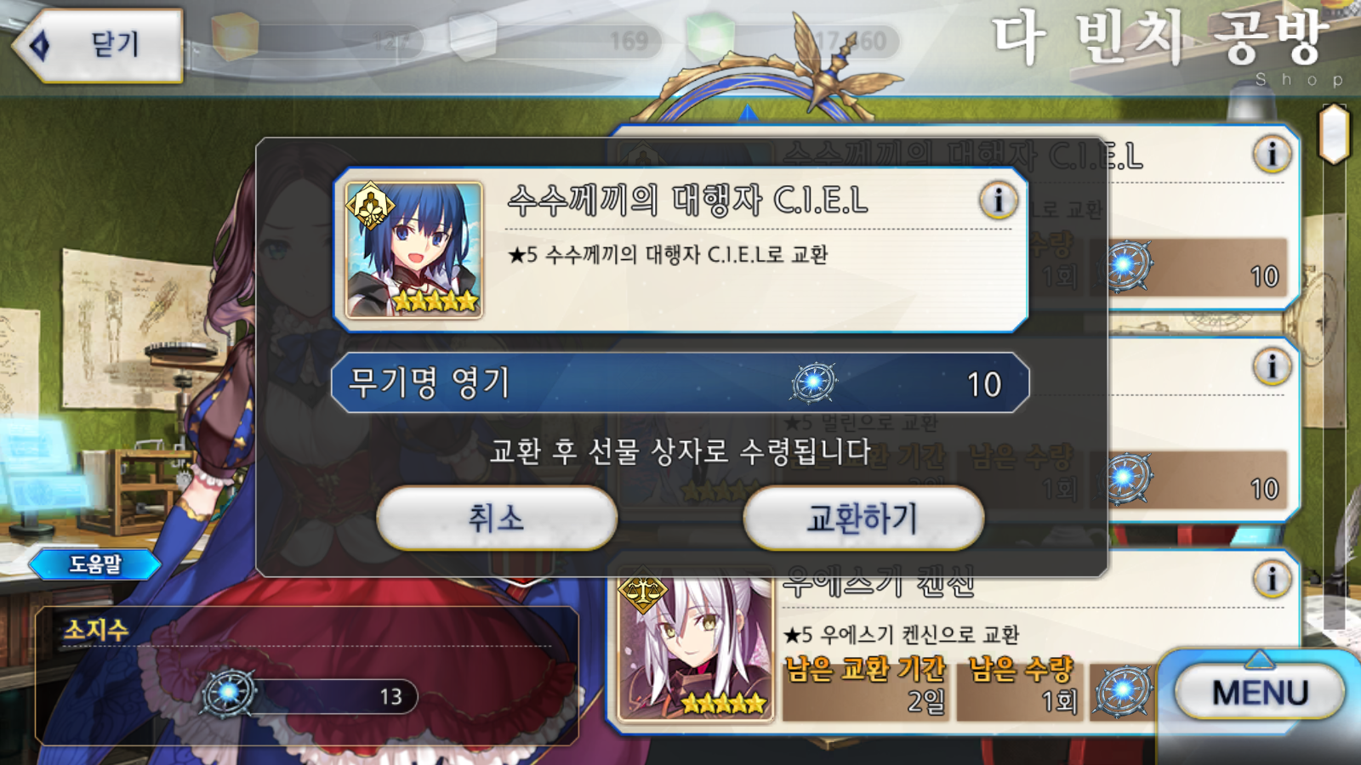Tap info icon on 우에스기 켄신 item

[1272, 579]
